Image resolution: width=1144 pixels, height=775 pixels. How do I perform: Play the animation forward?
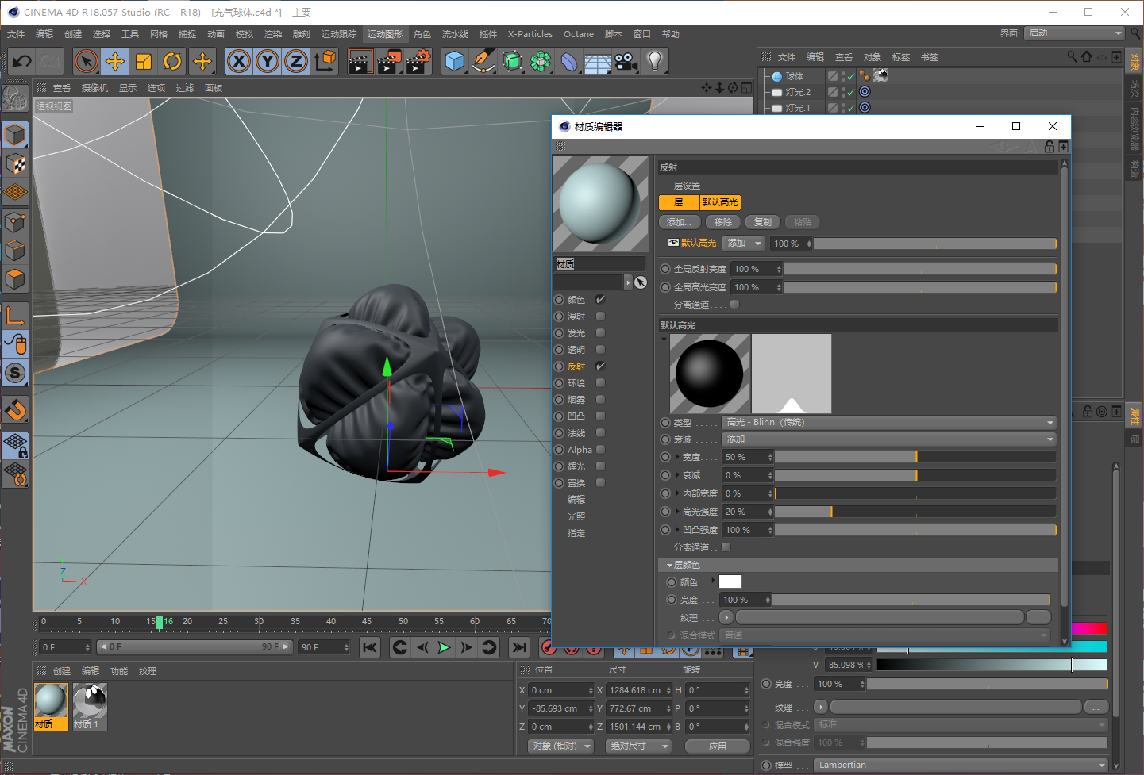pos(444,648)
